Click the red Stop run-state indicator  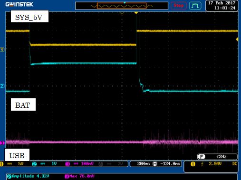pos(179,6)
